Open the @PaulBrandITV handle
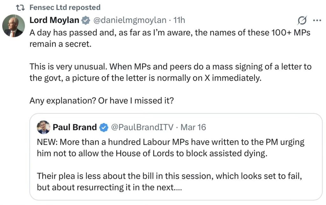Image resolution: width=326 pixels, height=205 pixels. tap(142, 128)
